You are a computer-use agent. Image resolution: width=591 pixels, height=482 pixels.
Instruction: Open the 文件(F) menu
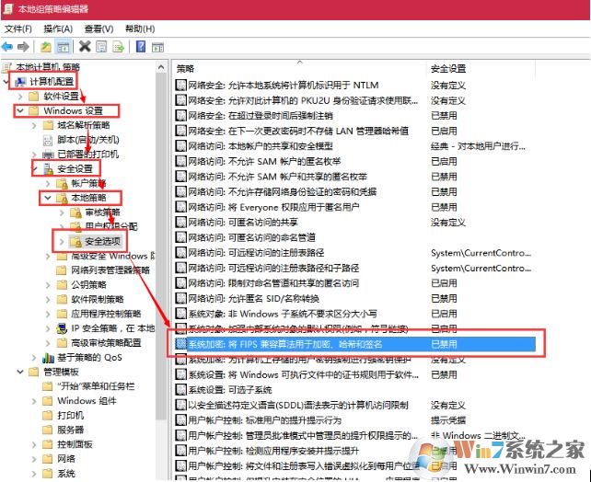17,29
